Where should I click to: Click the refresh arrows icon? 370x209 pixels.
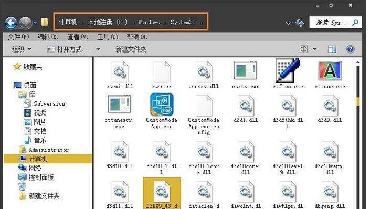300,23
